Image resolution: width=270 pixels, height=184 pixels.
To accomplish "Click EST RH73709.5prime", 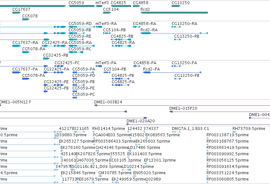I will pyautogui.click(x=234, y=132).
